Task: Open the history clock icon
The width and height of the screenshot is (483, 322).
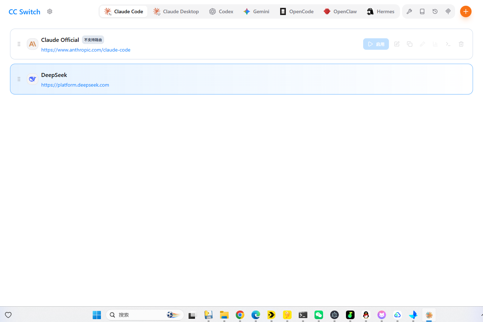Action: click(x=435, y=11)
